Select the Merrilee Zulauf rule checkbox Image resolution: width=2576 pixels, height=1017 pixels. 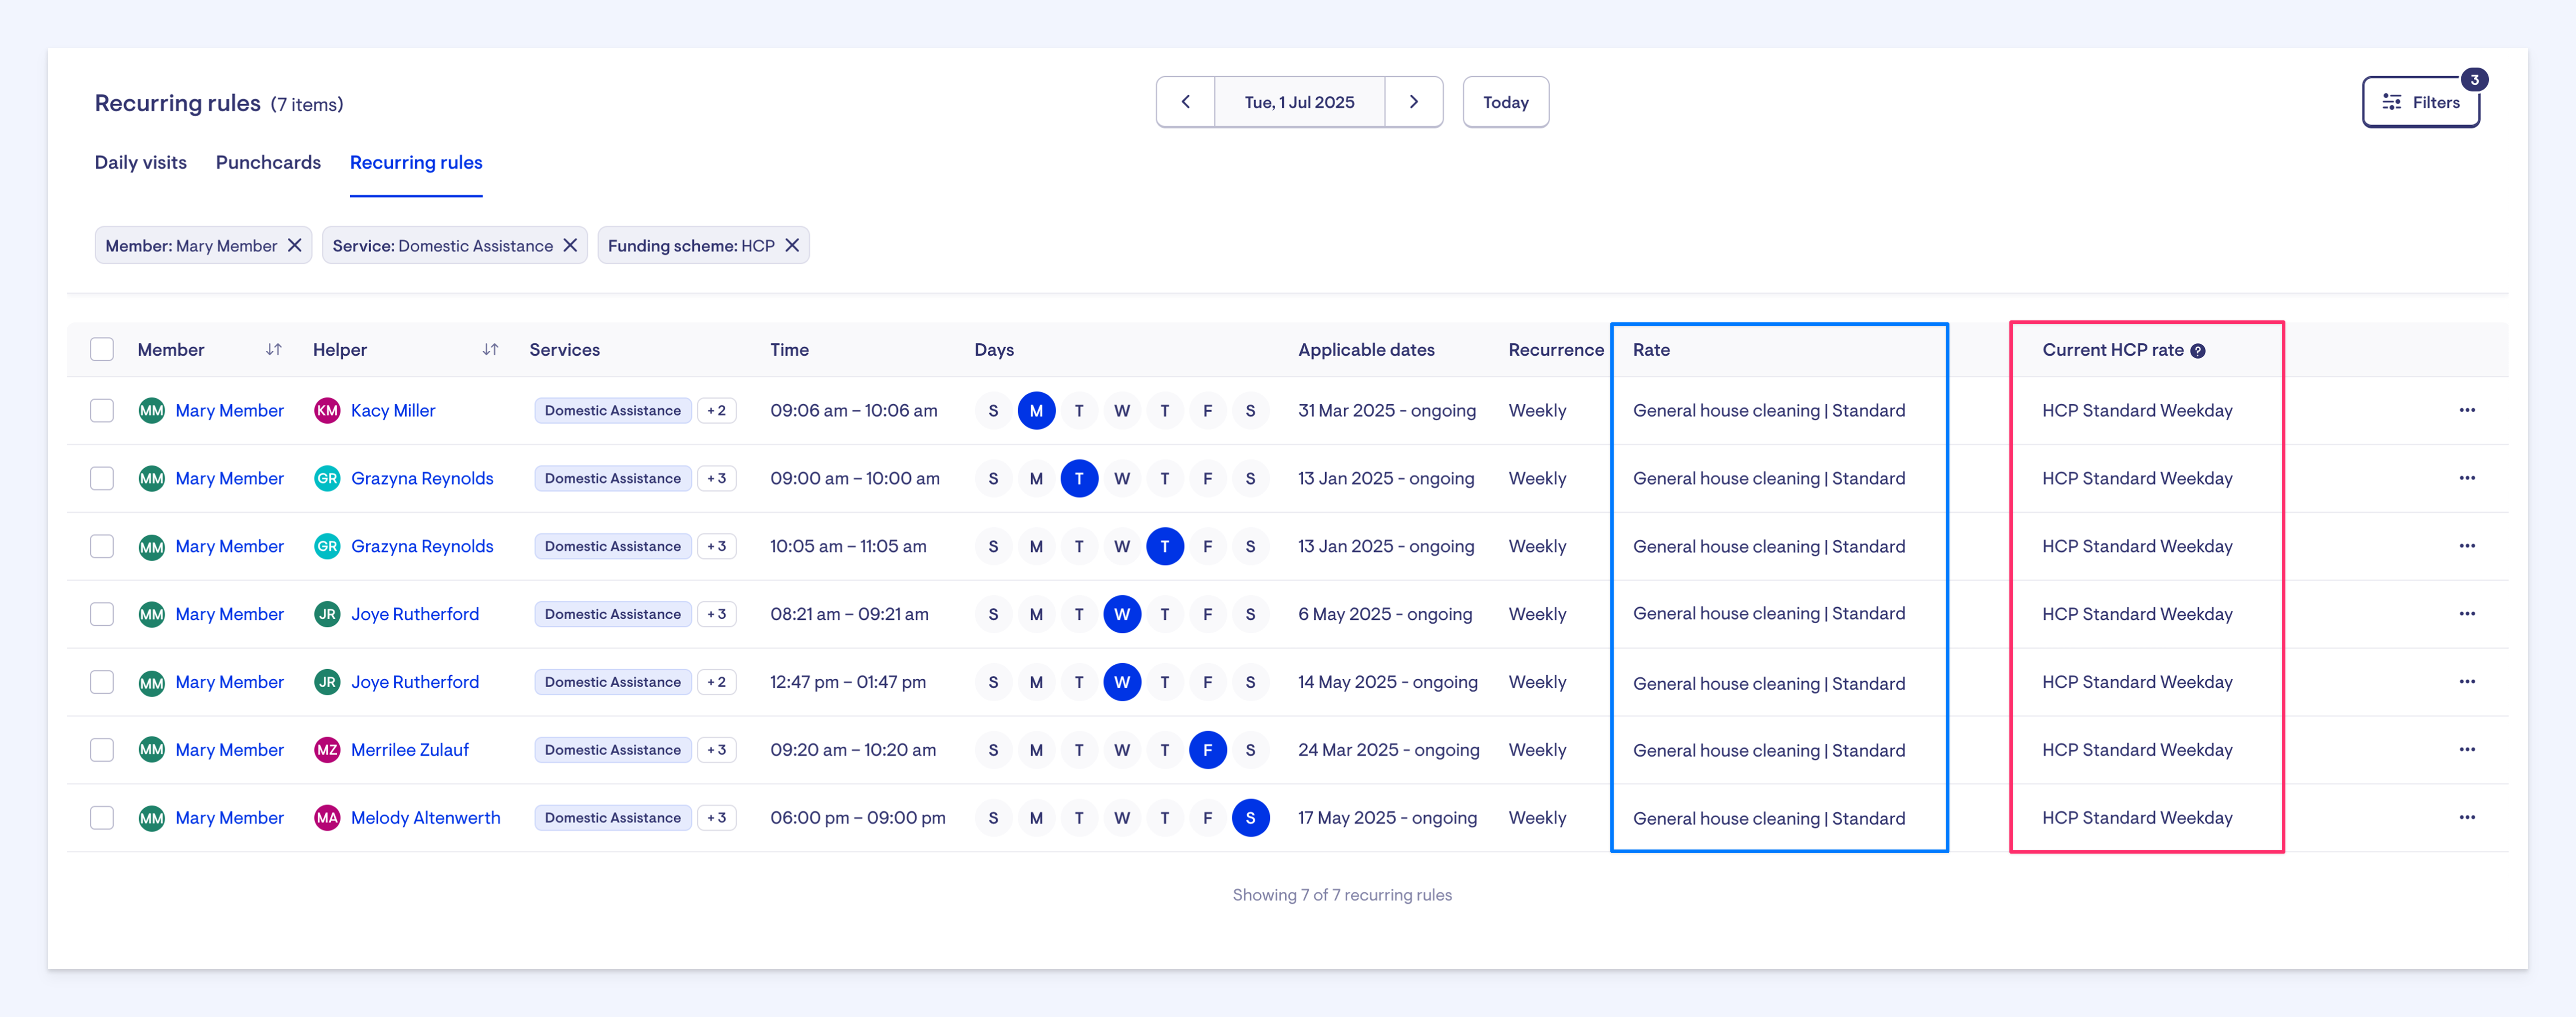[102, 750]
